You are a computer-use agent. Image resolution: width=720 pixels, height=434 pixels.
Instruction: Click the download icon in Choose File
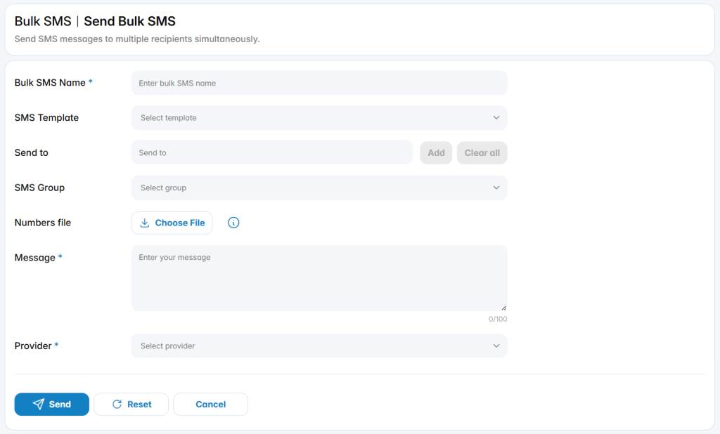pyautogui.click(x=145, y=223)
